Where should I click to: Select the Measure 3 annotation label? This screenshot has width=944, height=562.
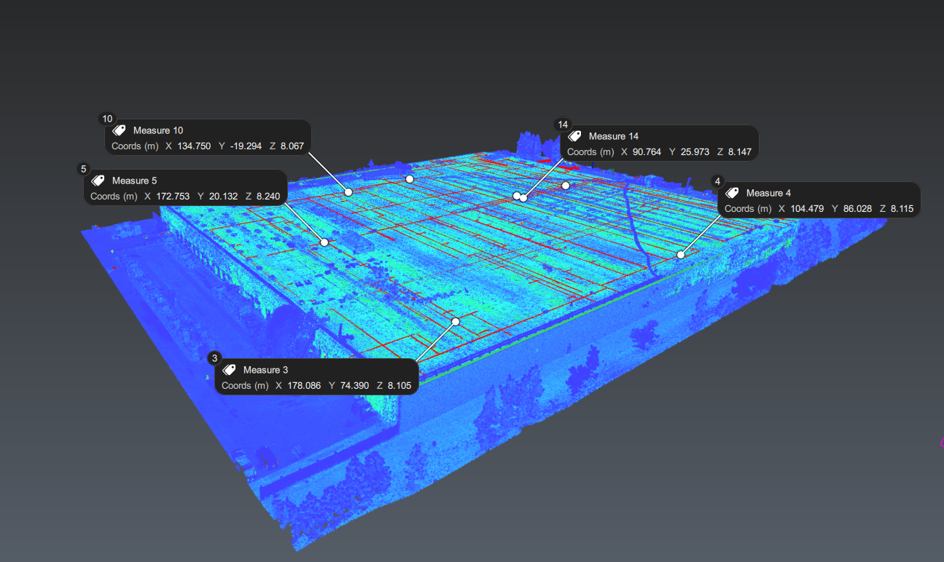(x=317, y=377)
